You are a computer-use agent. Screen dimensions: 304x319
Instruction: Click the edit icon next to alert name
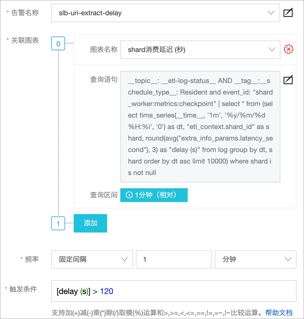[x=288, y=13]
